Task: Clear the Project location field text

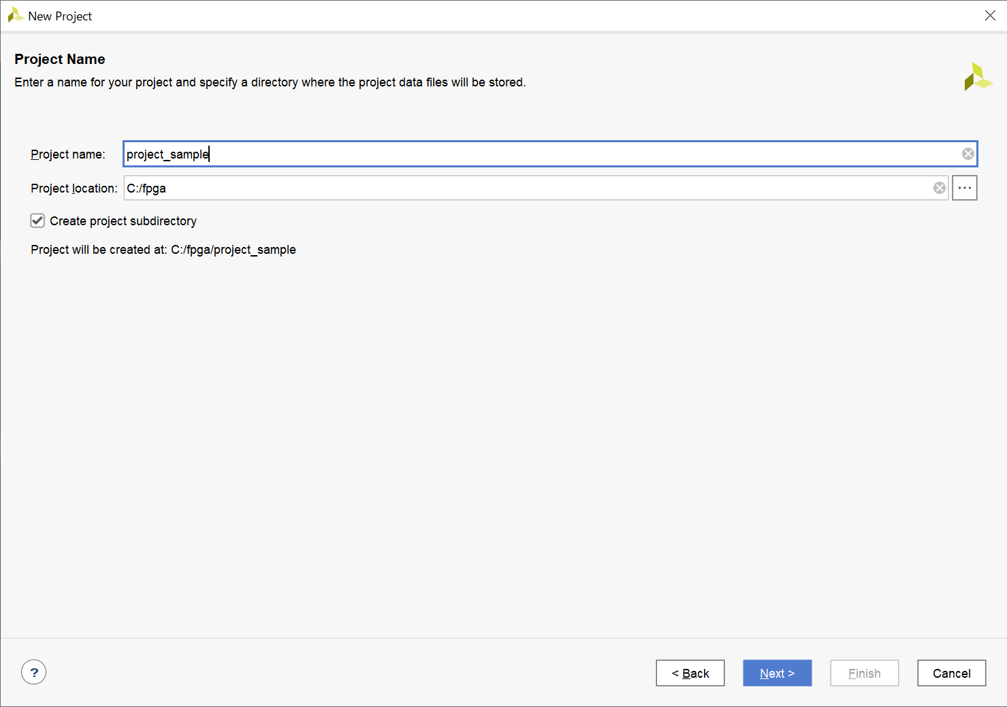Action: click(x=939, y=188)
